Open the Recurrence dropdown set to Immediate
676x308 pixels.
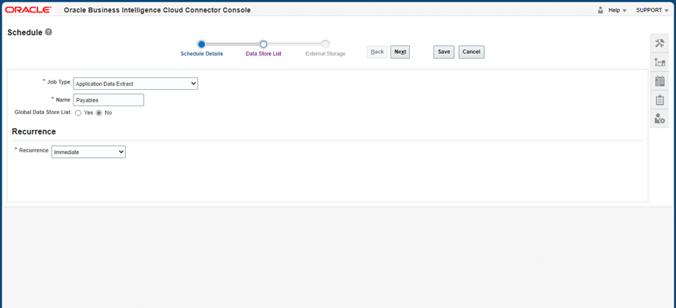(x=88, y=152)
